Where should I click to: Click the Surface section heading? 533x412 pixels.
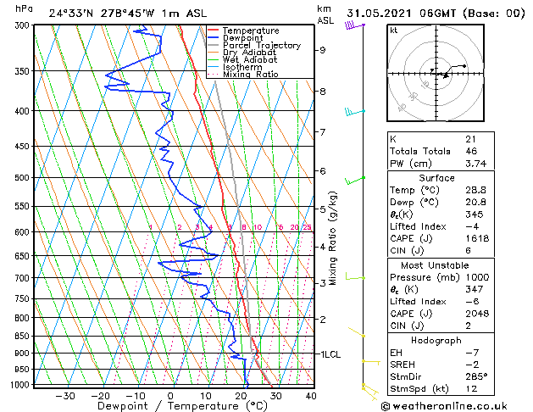[x=436, y=178]
